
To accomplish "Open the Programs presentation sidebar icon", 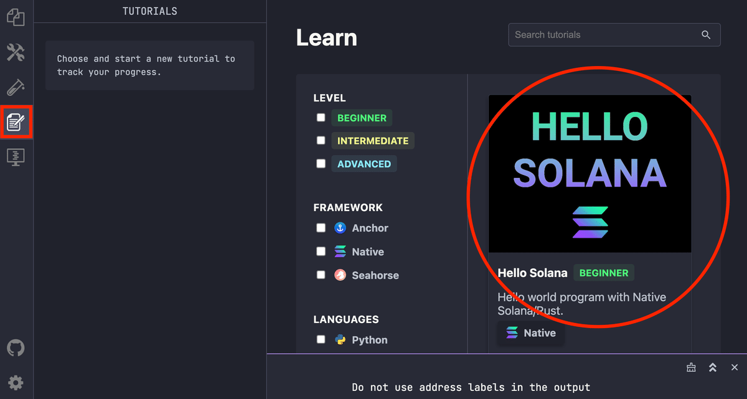I will click(x=16, y=157).
